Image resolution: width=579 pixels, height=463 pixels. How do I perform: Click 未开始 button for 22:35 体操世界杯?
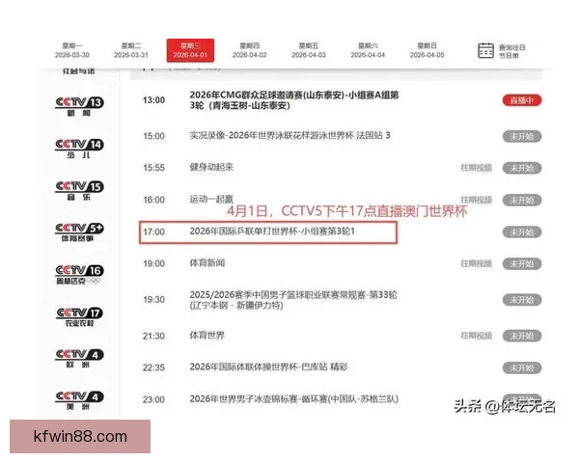[522, 368]
